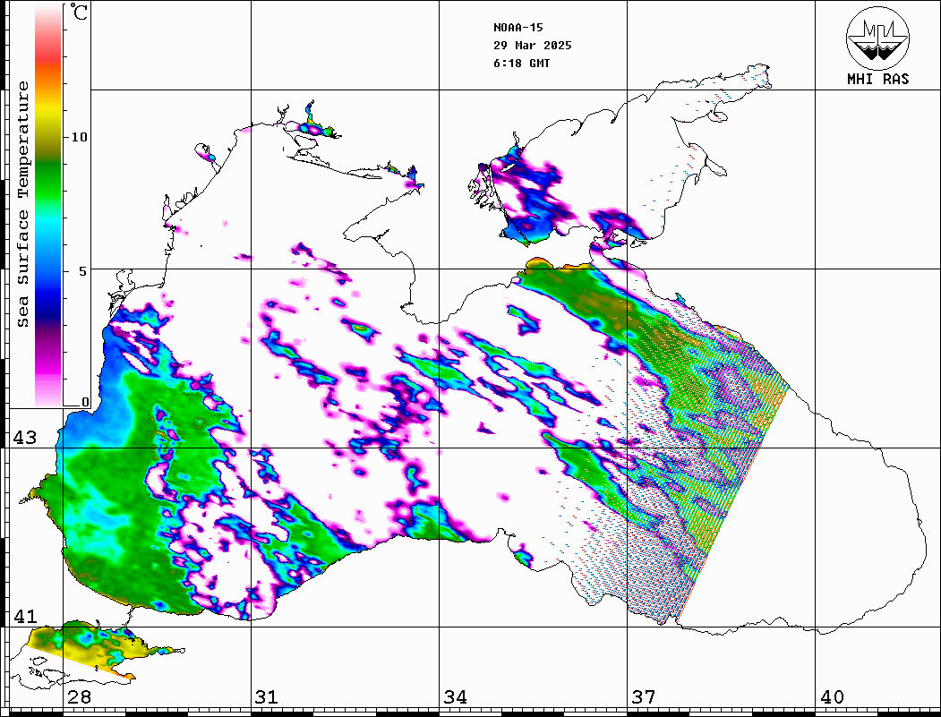The image size is (941, 717).
Task: Click the time "6:18 GMT"
Action: tap(521, 63)
